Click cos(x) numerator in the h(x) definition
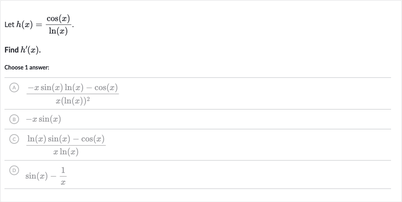Image resolution: width=402 pixels, height=202 pixels. 58,19
